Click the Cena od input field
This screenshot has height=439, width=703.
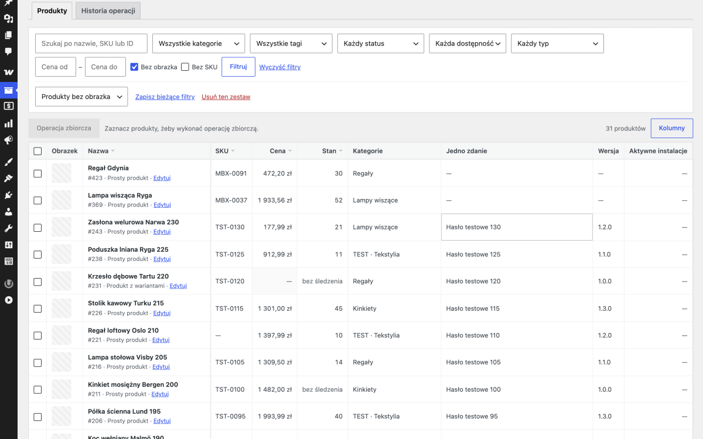tap(55, 67)
